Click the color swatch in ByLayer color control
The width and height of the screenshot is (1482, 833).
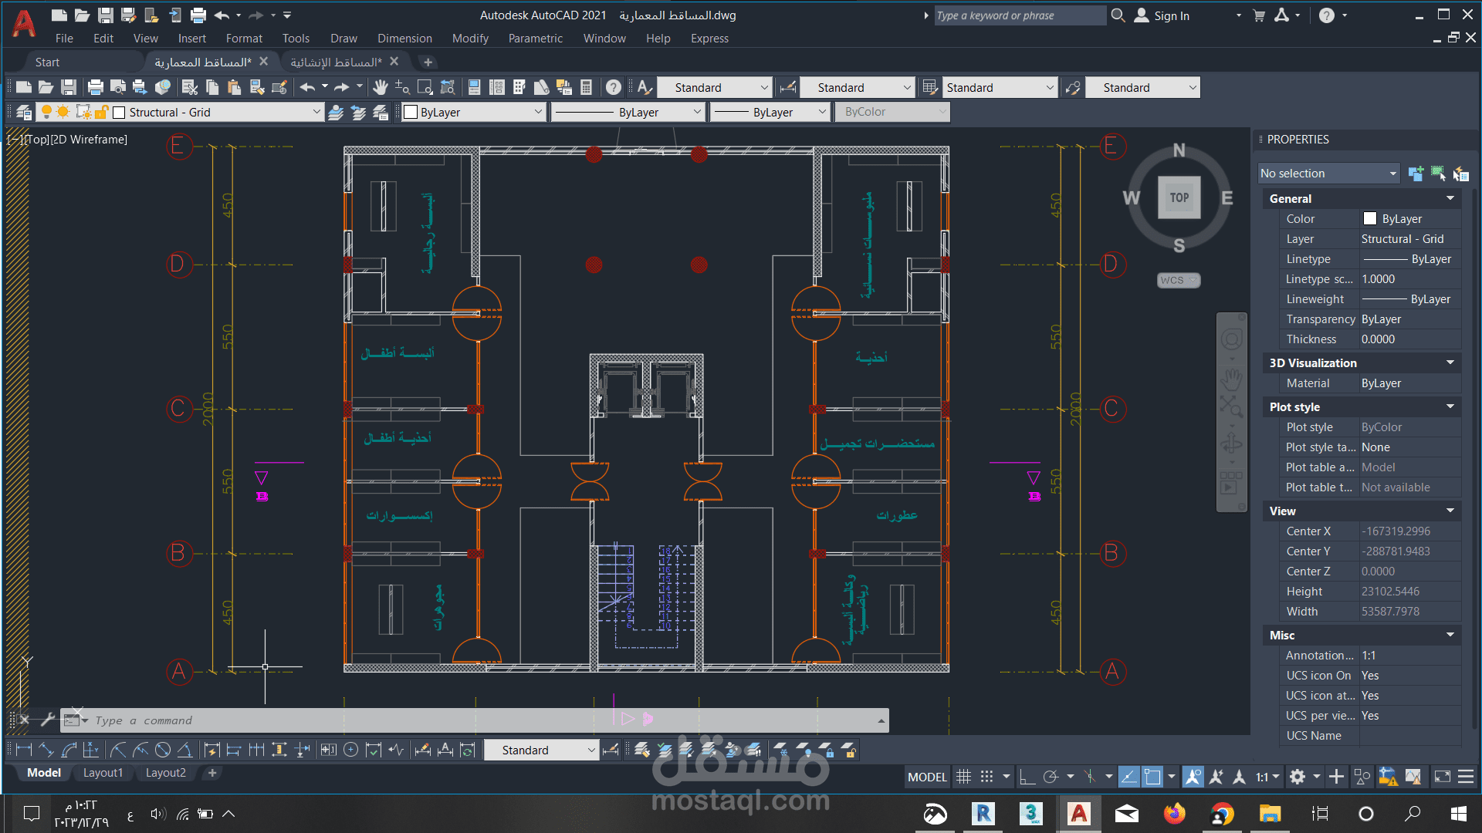pyautogui.click(x=411, y=113)
